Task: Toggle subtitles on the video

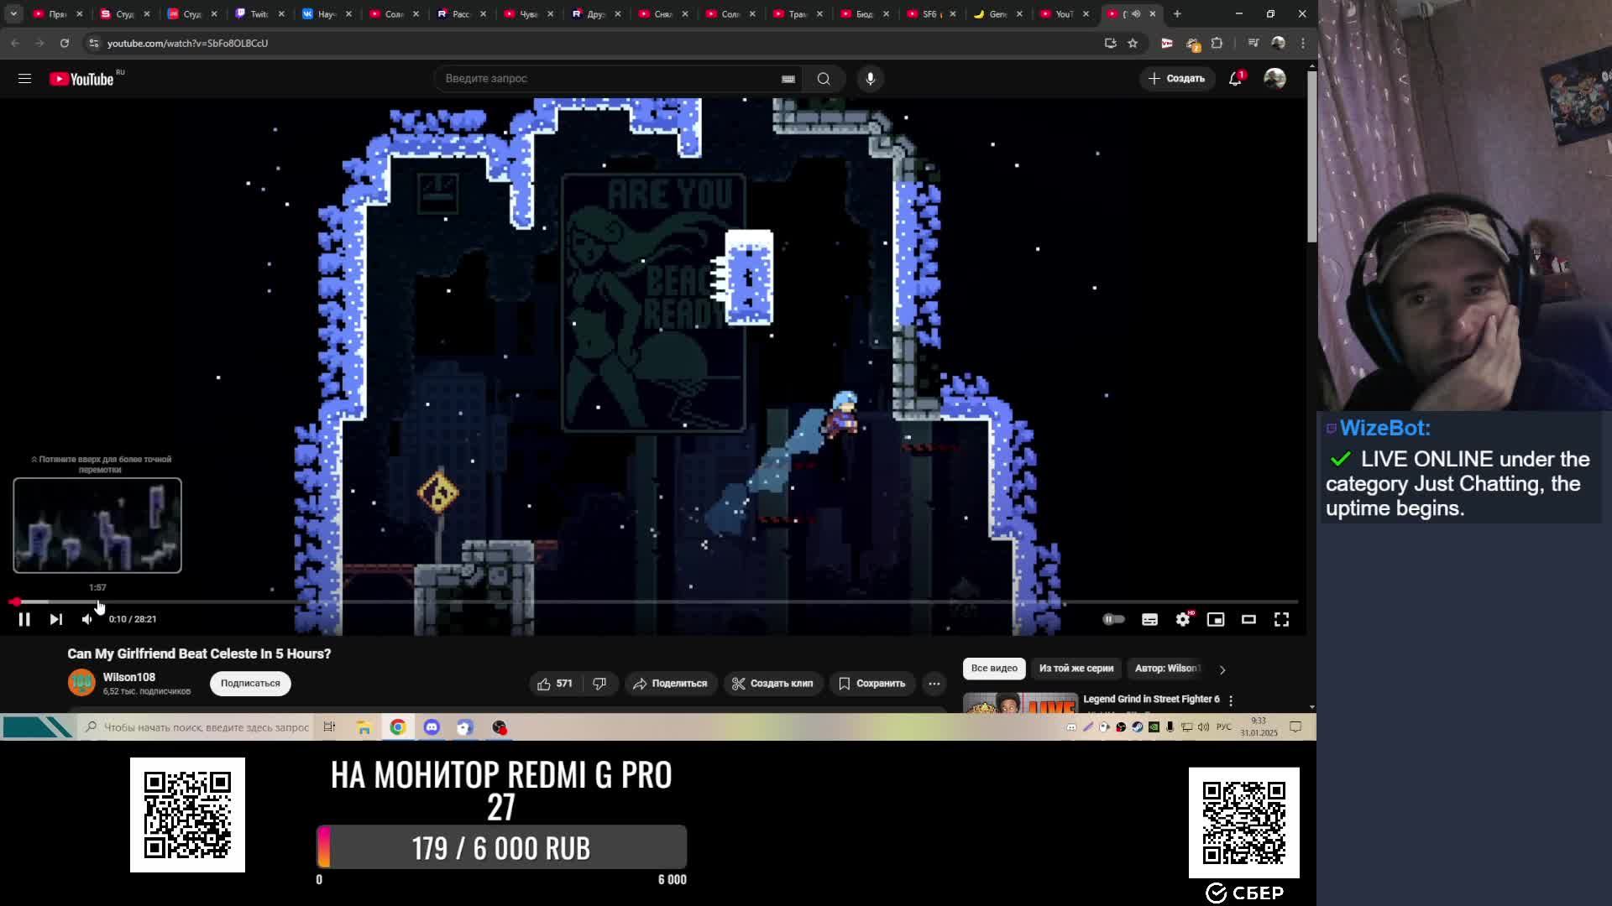Action: [x=1149, y=619]
